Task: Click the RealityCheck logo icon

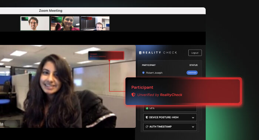Action: point(140,53)
